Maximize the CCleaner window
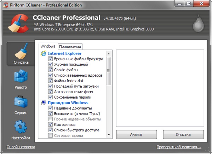This screenshot has width=212, height=154. point(189,4)
